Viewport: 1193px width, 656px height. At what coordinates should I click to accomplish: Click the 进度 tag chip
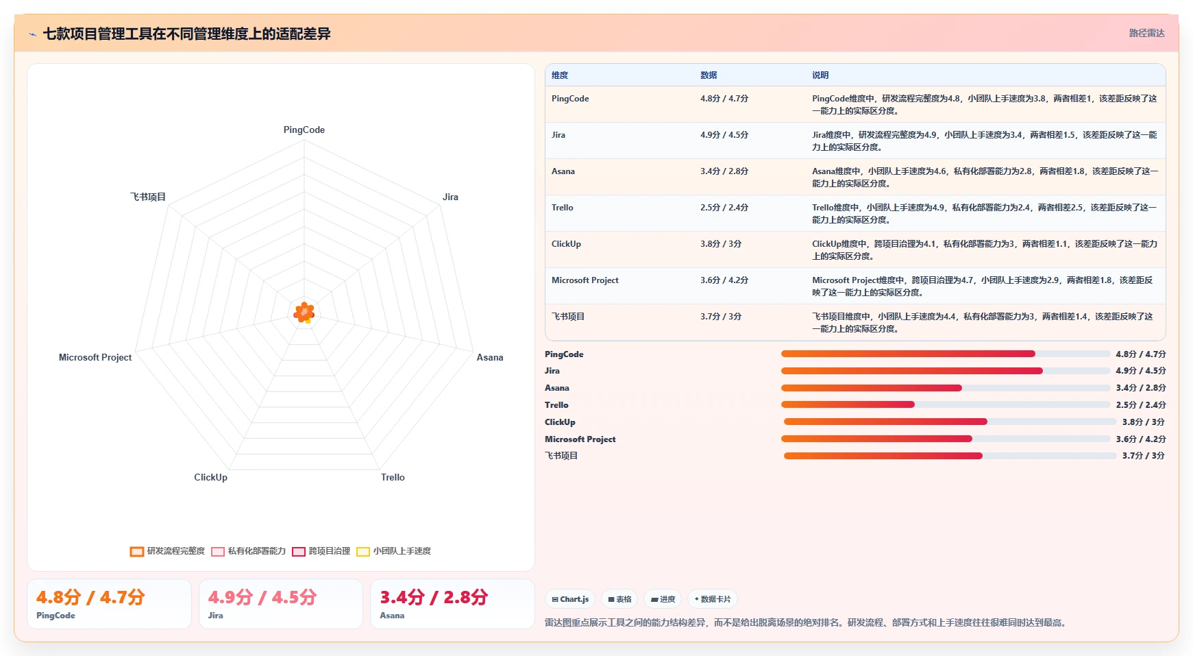tap(663, 599)
